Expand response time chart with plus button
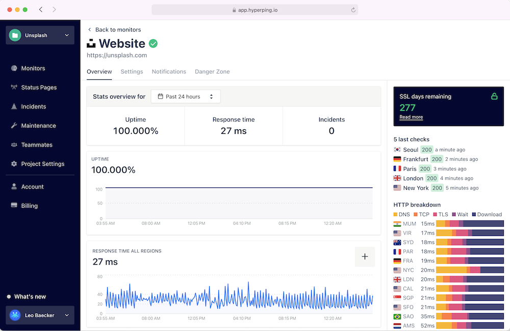The height and width of the screenshot is (331, 510). [365, 256]
